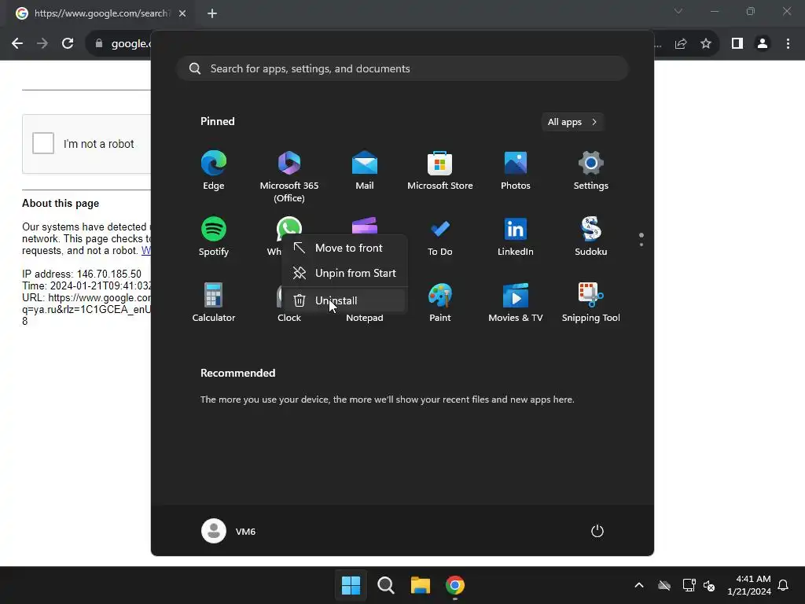Viewport: 805px width, 604px height.
Task: Click the power button in Start menu
Action: pyautogui.click(x=597, y=531)
